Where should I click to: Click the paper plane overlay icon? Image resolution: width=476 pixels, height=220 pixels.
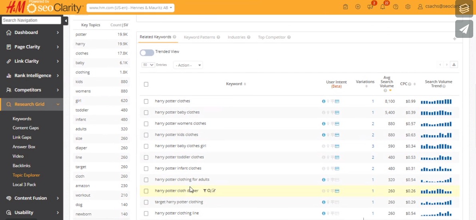[x=464, y=29]
